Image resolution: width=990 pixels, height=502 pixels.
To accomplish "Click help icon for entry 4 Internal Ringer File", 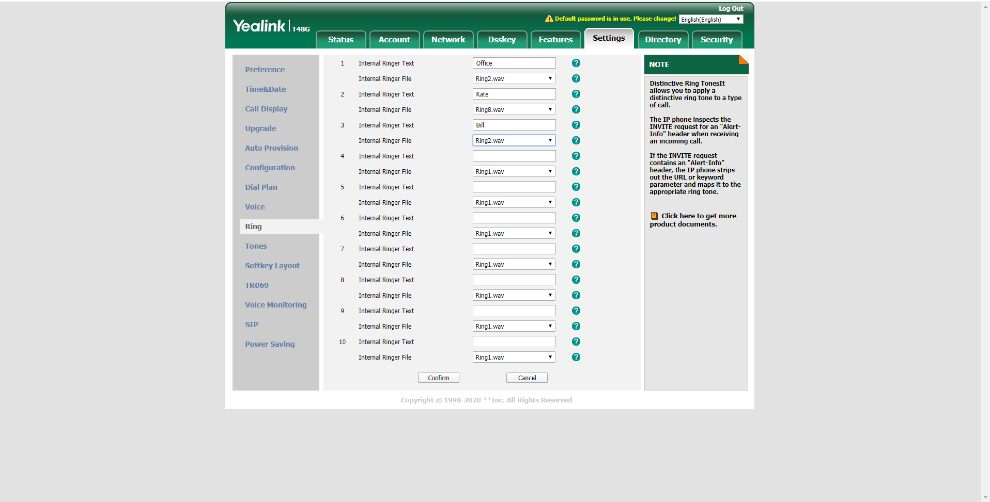I will (576, 171).
